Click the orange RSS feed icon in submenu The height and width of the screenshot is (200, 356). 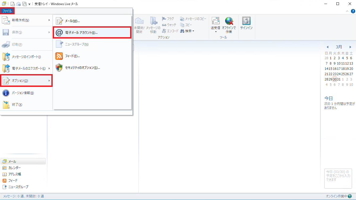click(x=59, y=56)
